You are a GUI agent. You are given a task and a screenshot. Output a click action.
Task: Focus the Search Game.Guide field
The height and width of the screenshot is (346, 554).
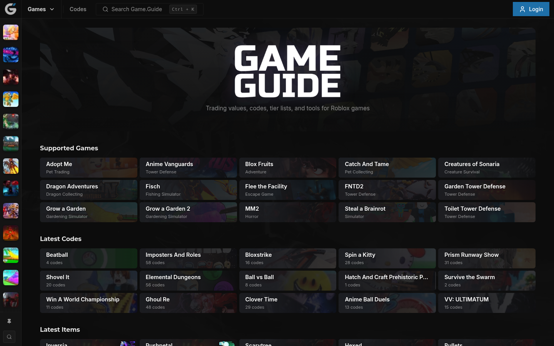[150, 9]
